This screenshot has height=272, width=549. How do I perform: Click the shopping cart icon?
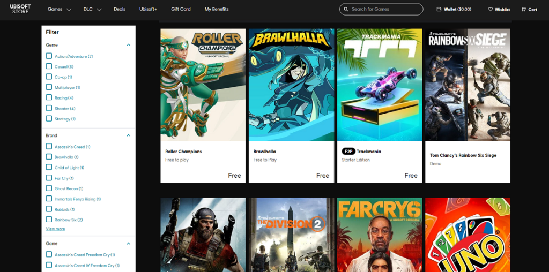tap(523, 10)
